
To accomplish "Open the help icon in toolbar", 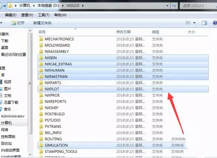I will 215,23.
